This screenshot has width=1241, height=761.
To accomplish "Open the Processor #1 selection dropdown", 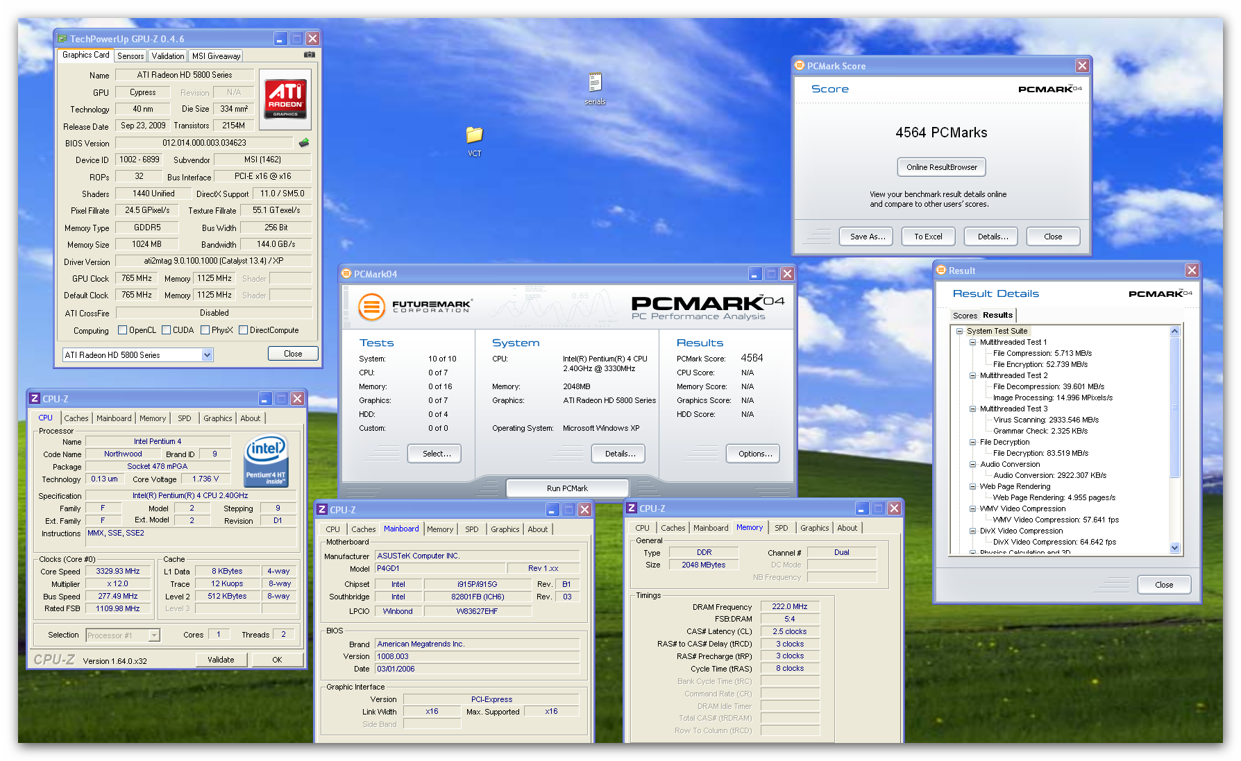I will tap(154, 635).
